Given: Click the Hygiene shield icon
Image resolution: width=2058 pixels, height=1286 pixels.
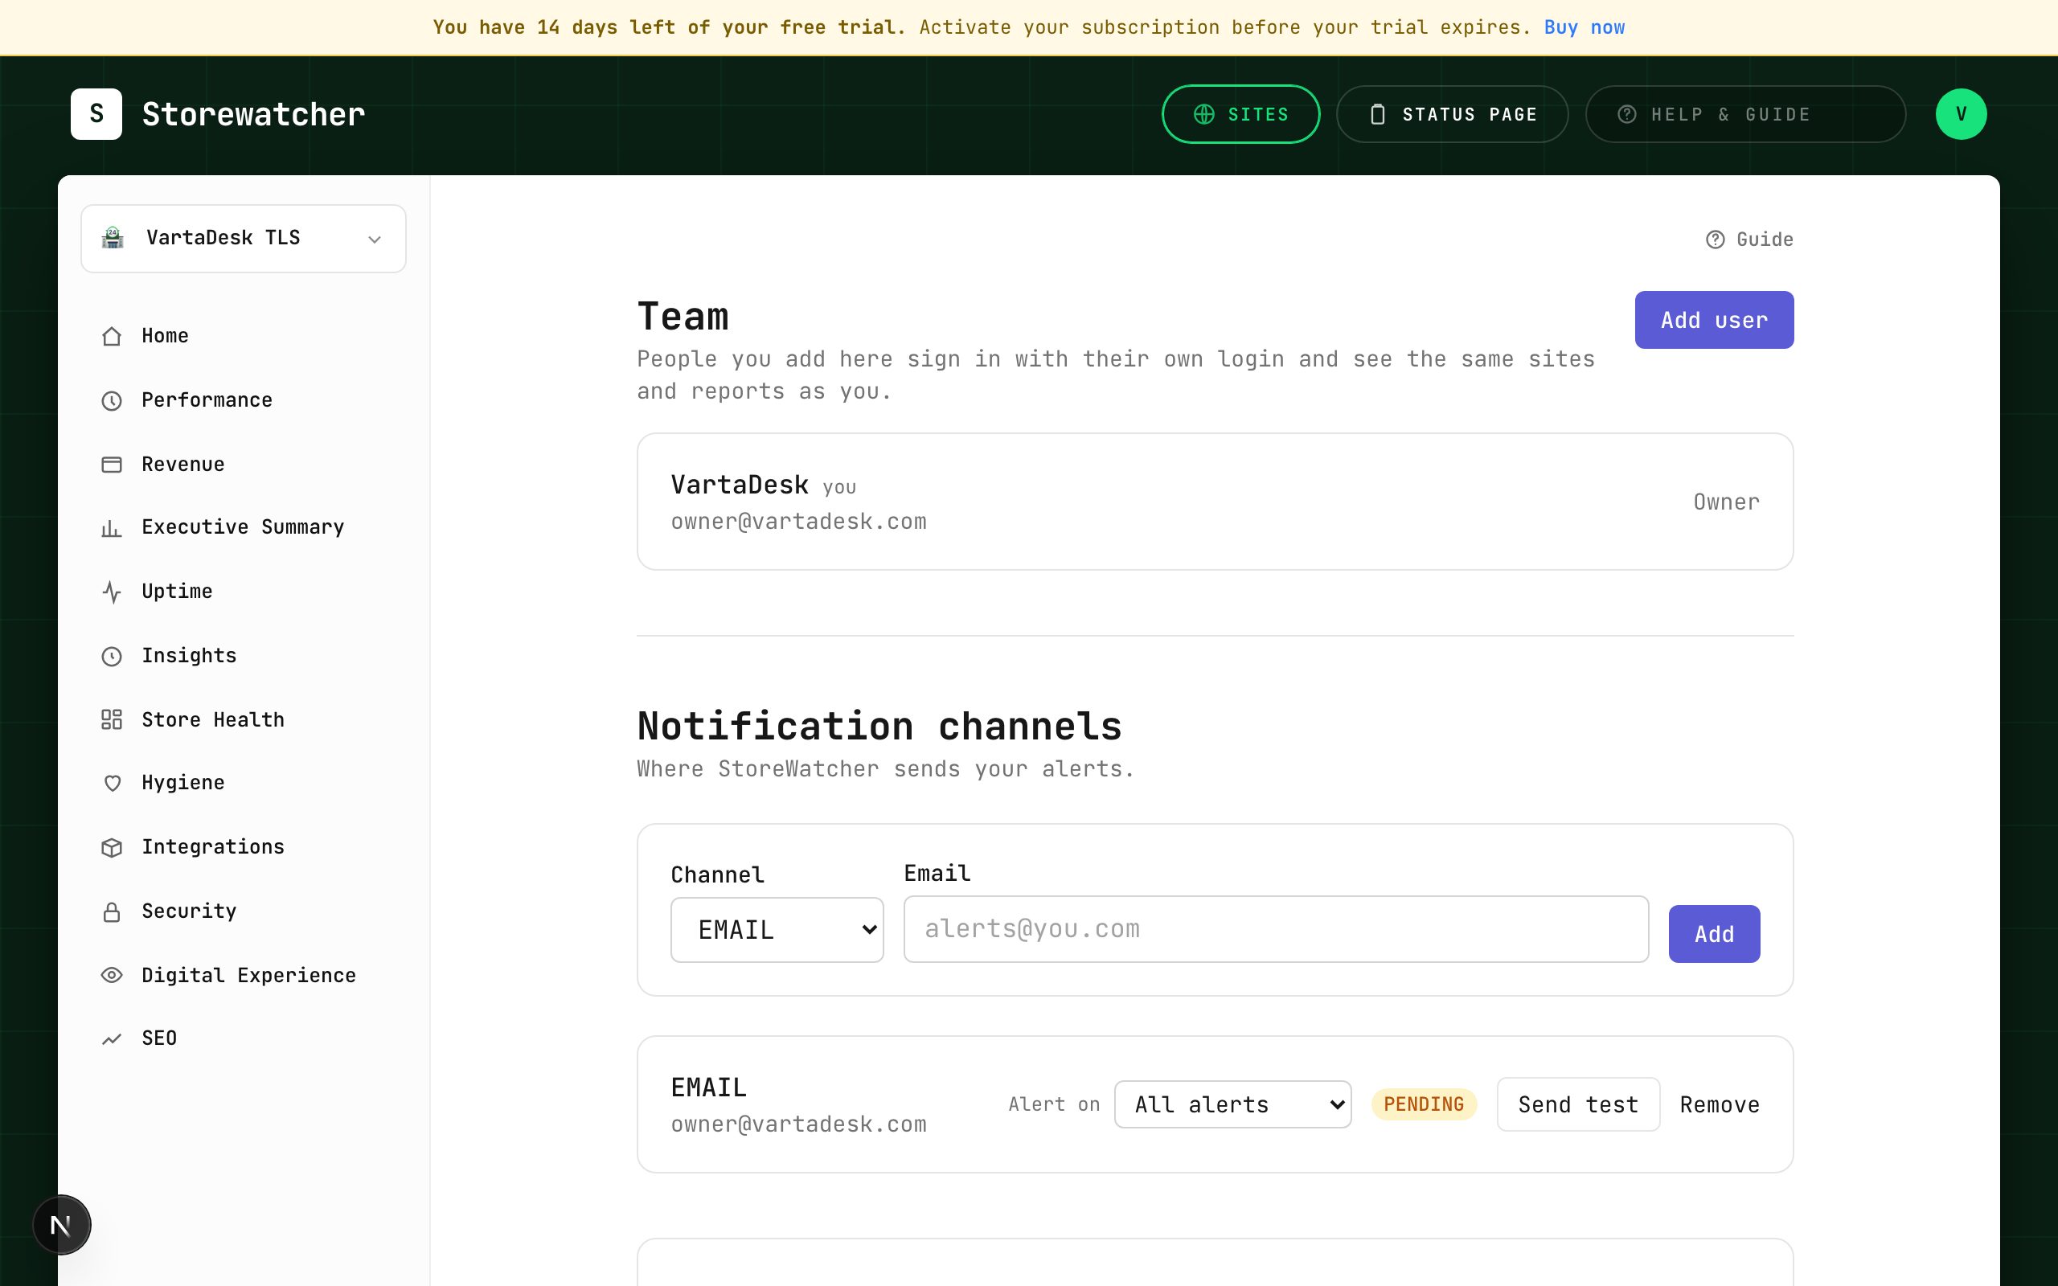Looking at the screenshot, I should click(x=112, y=784).
